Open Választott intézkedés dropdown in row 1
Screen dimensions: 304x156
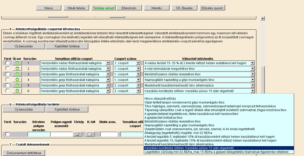click(x=199, y=63)
